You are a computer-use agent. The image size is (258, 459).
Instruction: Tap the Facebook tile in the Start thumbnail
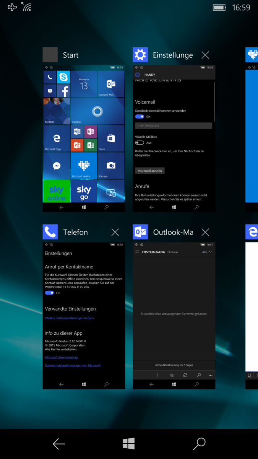63,91
